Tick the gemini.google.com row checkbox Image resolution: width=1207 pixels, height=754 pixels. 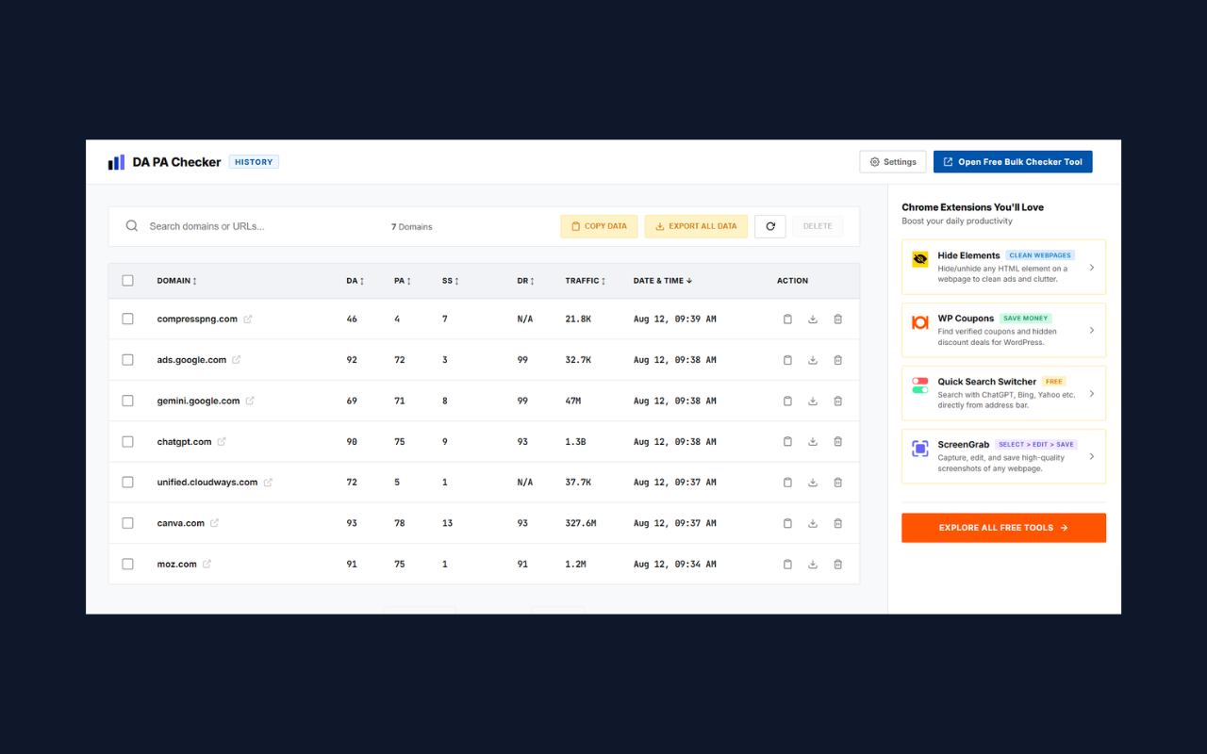tap(128, 401)
